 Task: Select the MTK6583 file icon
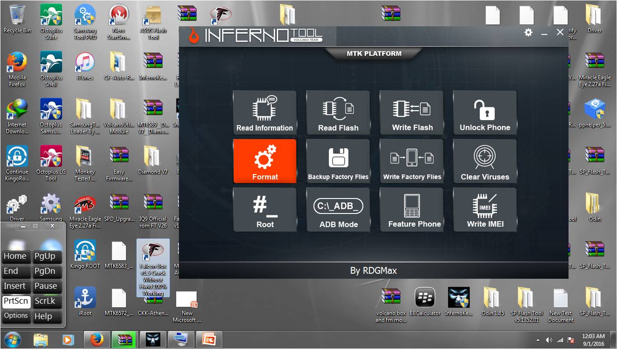pos(119,255)
